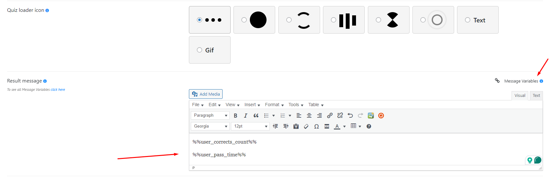Open the Format menu
Image resolution: width=551 pixels, height=180 pixels.
pyautogui.click(x=274, y=105)
